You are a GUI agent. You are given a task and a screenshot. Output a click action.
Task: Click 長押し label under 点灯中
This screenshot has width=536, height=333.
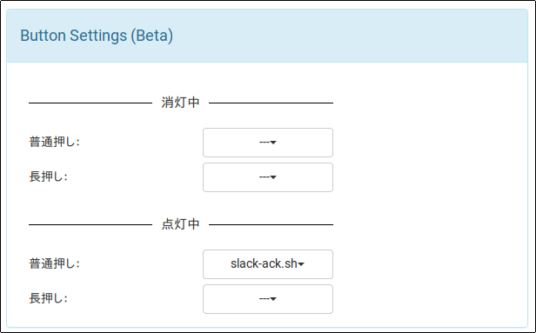pos(48,298)
